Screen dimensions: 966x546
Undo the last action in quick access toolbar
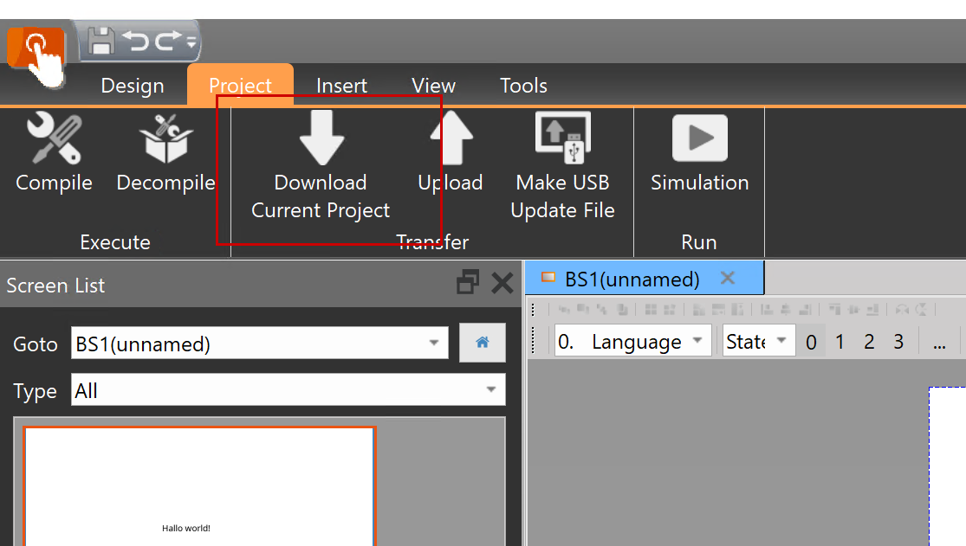135,41
